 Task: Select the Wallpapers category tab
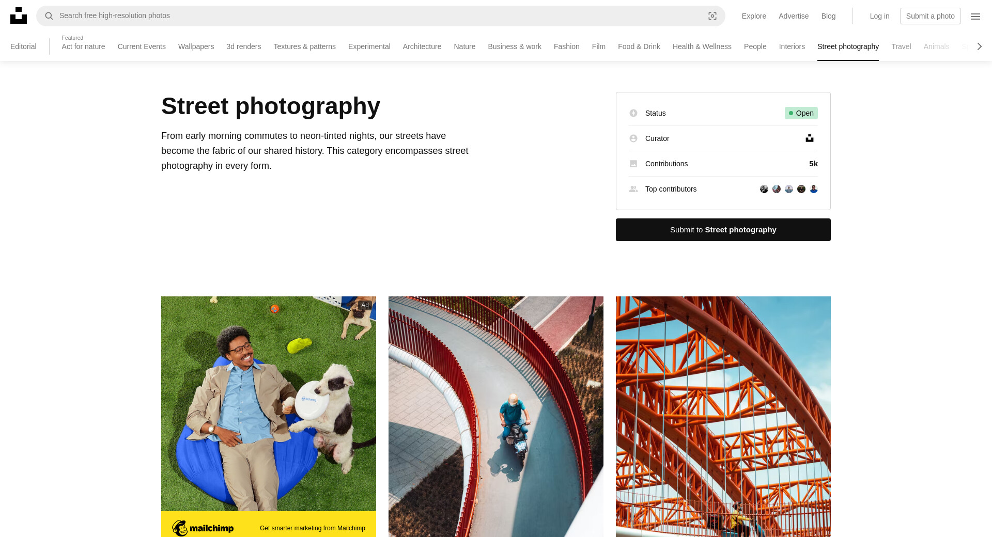pyautogui.click(x=196, y=46)
